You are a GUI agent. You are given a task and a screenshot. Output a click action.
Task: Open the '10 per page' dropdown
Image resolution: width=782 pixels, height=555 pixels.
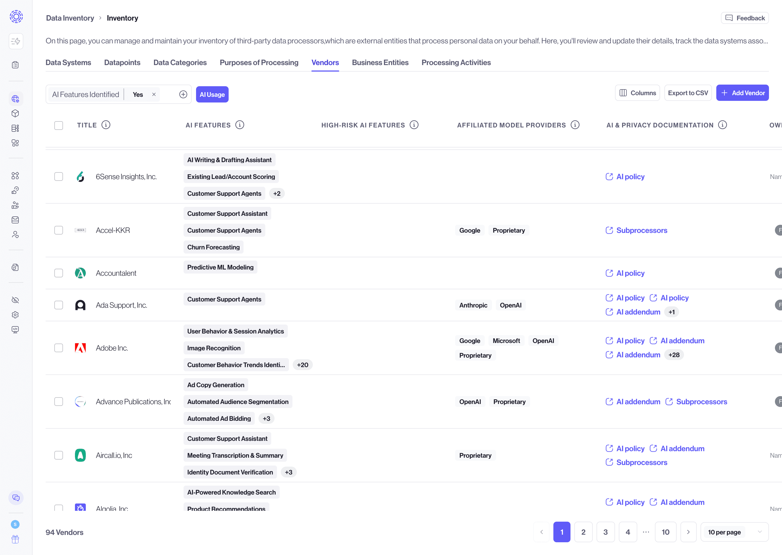pos(734,532)
